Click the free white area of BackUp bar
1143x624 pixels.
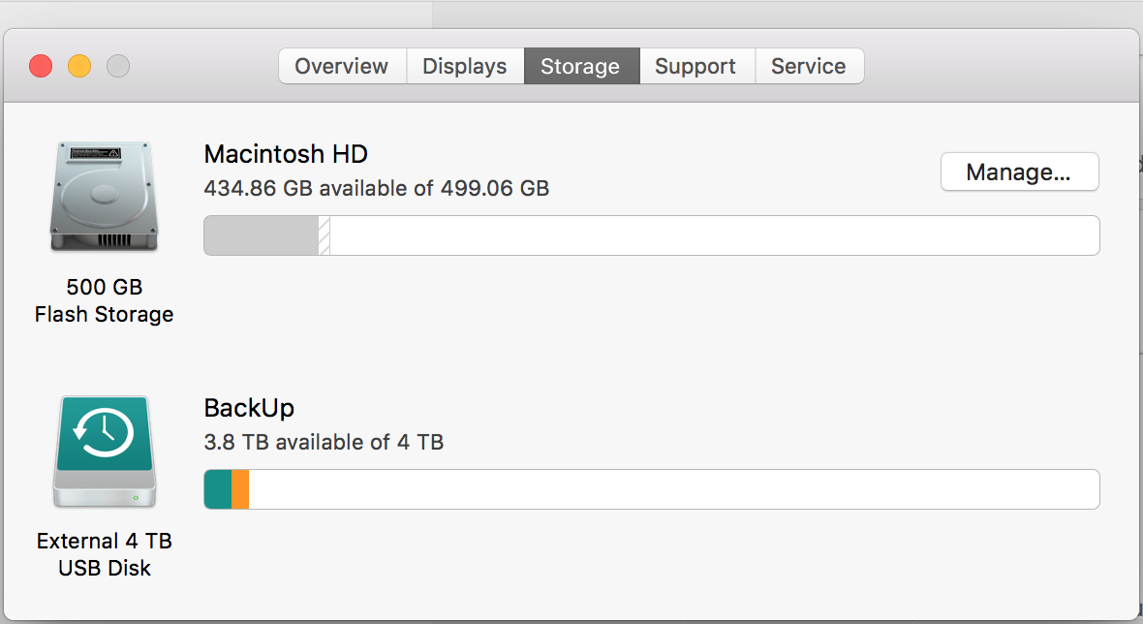pos(673,489)
